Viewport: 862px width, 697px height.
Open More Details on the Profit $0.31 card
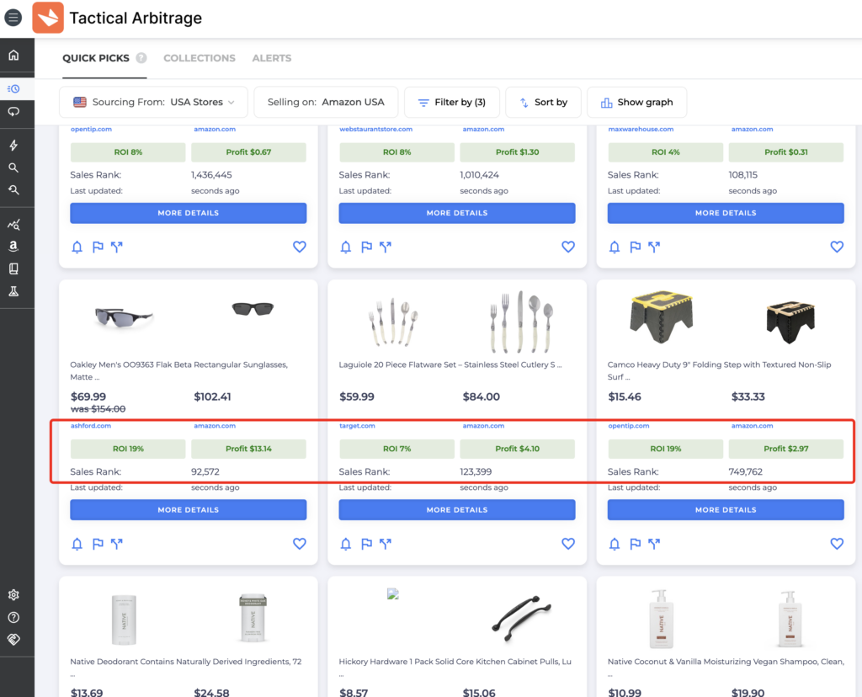(726, 213)
